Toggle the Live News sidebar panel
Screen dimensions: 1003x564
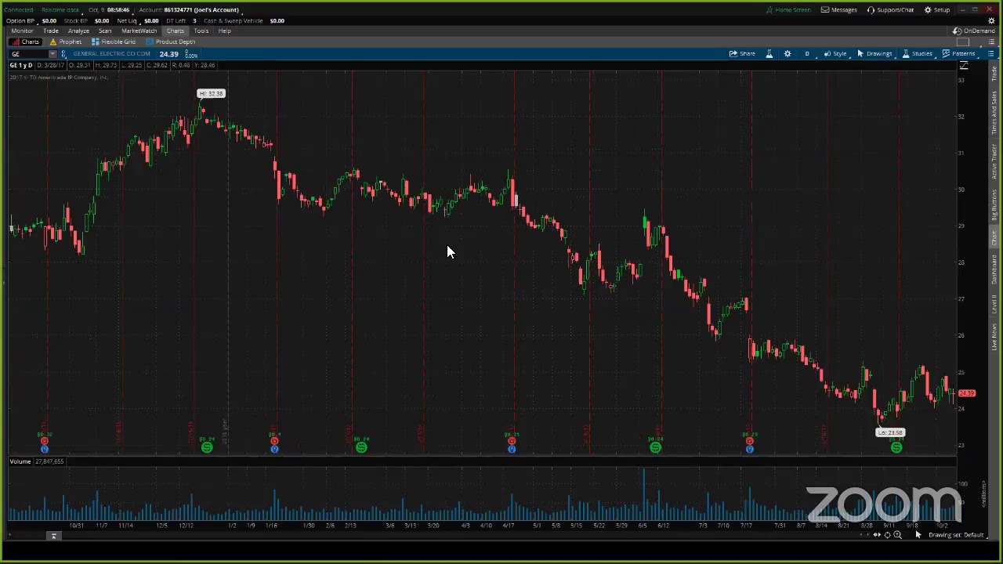tap(994, 336)
